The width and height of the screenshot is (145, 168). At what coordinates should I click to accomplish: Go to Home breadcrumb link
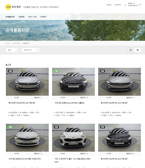[8, 43]
